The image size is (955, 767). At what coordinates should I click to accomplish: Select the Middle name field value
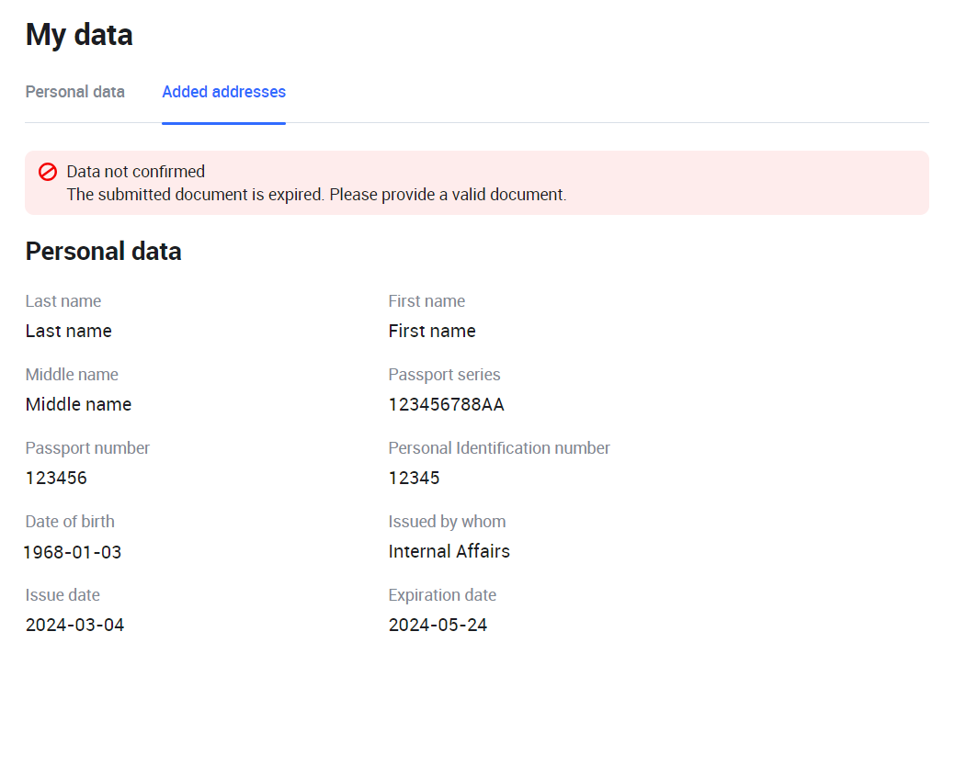click(x=78, y=404)
